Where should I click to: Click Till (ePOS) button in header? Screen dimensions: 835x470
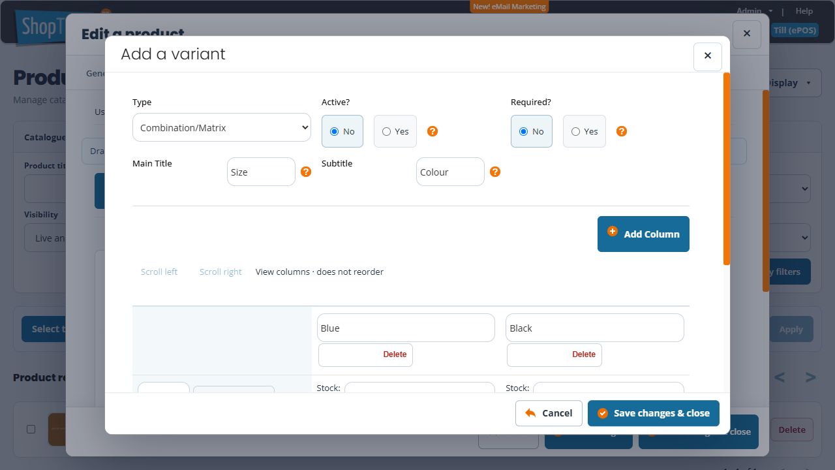tap(795, 30)
